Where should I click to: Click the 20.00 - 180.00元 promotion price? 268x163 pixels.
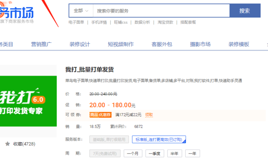(x=112, y=105)
